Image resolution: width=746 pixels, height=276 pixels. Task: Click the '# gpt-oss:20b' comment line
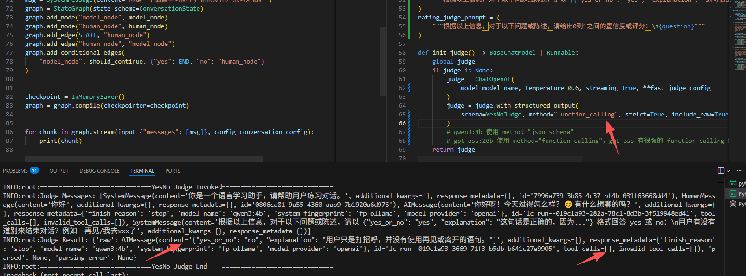[x=587, y=141]
